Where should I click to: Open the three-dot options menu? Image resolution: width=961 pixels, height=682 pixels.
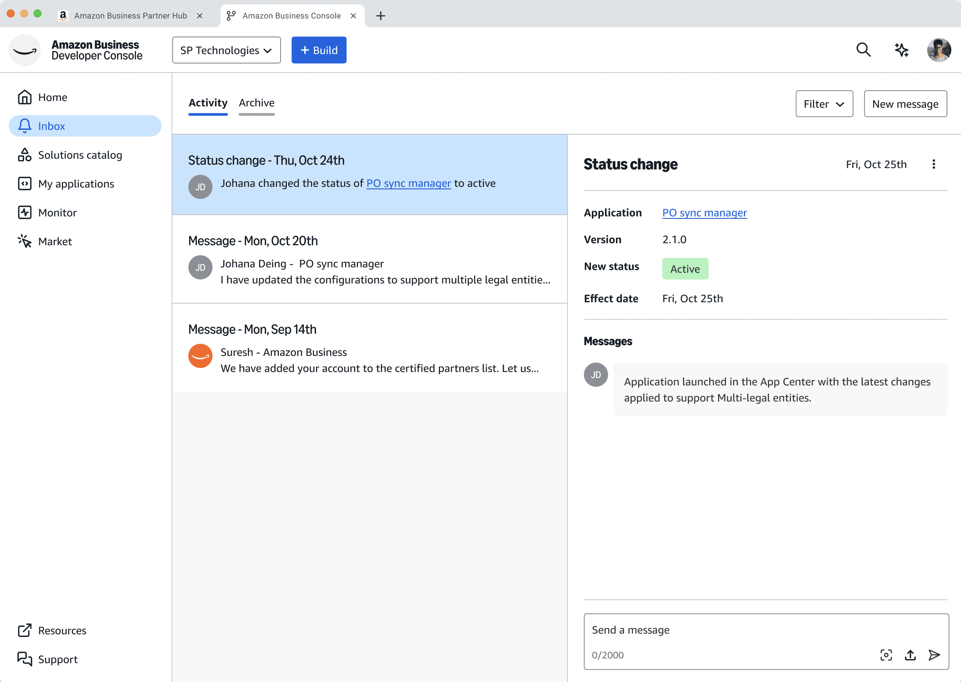(x=934, y=164)
